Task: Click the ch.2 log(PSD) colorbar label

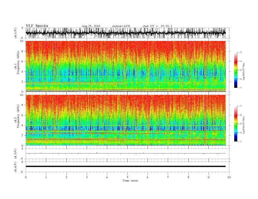Action: click(244, 125)
